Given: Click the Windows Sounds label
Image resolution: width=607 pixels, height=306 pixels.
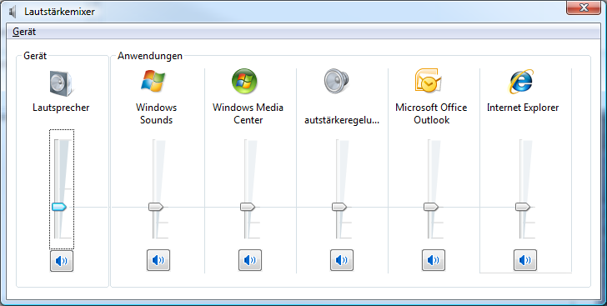Looking at the screenshot, I should pos(157,113).
